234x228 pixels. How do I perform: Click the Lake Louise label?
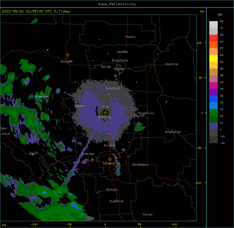coord(5,131)
